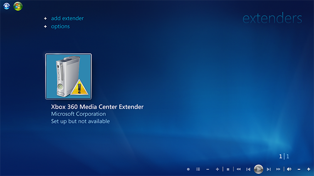
Task: Start playback with the round play button
Action: tap(259, 169)
